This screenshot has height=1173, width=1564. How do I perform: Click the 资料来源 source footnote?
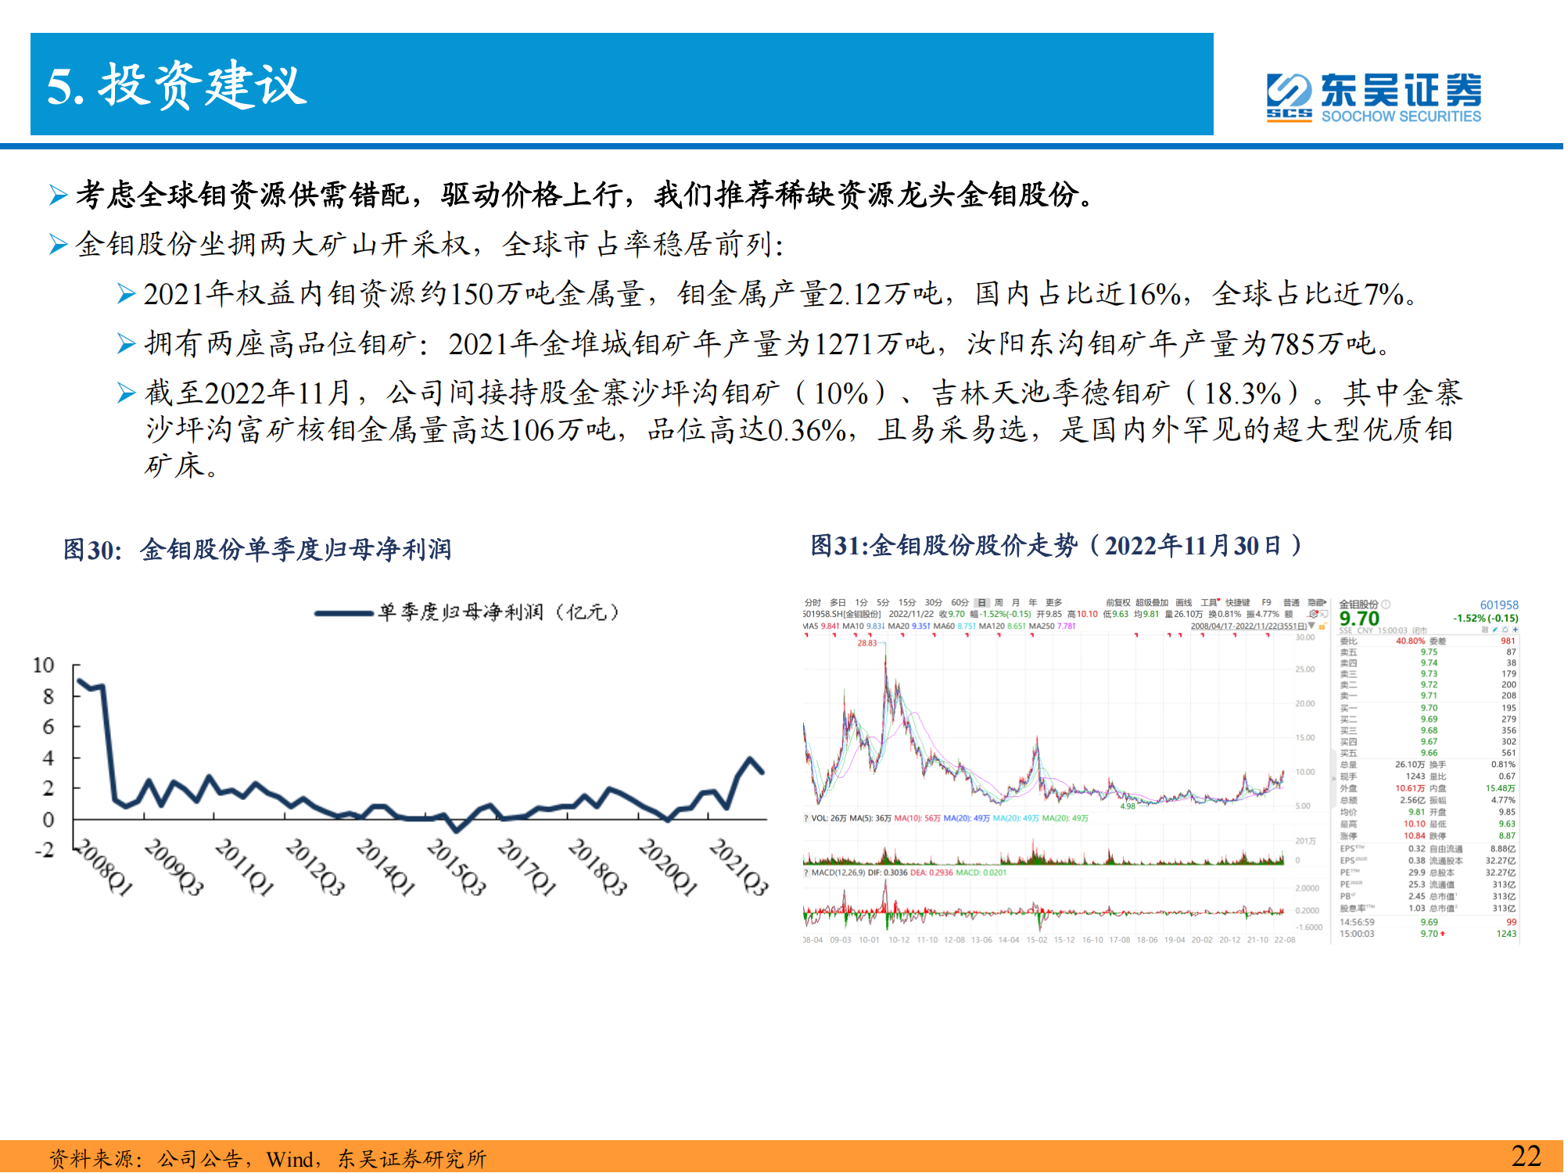pyautogui.click(x=267, y=1158)
